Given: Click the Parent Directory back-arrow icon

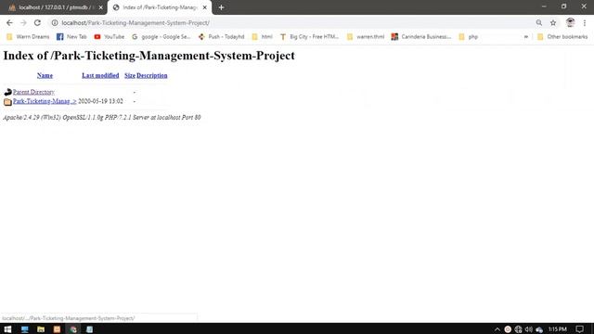Looking at the screenshot, I should pyautogui.click(x=7, y=92).
